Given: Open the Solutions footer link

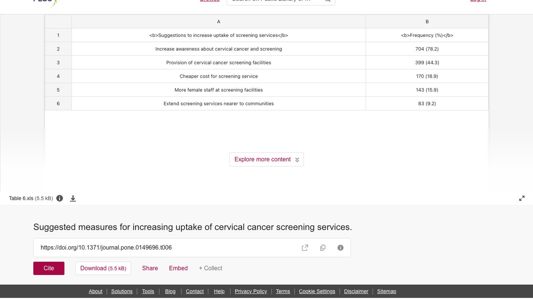Looking at the screenshot, I should coord(122,291).
